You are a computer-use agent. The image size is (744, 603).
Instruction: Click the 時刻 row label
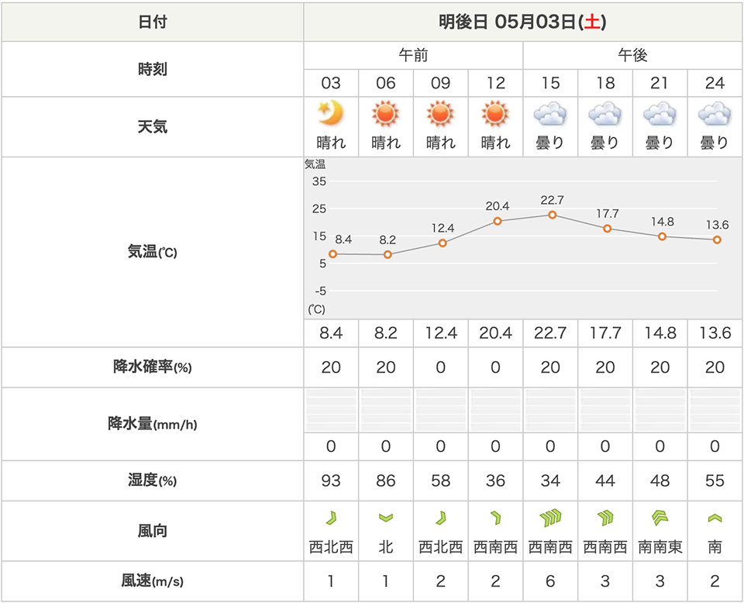pos(153,69)
